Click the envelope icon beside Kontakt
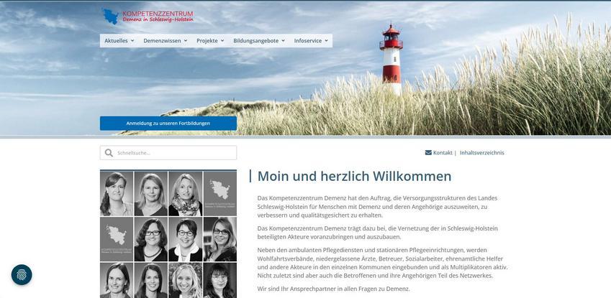 coord(428,152)
